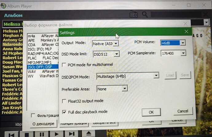Pause playback with the pause button

42,134
